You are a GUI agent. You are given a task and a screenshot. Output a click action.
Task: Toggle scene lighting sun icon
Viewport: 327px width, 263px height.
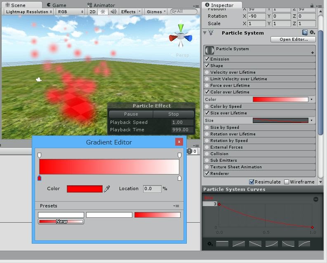tap(104, 12)
